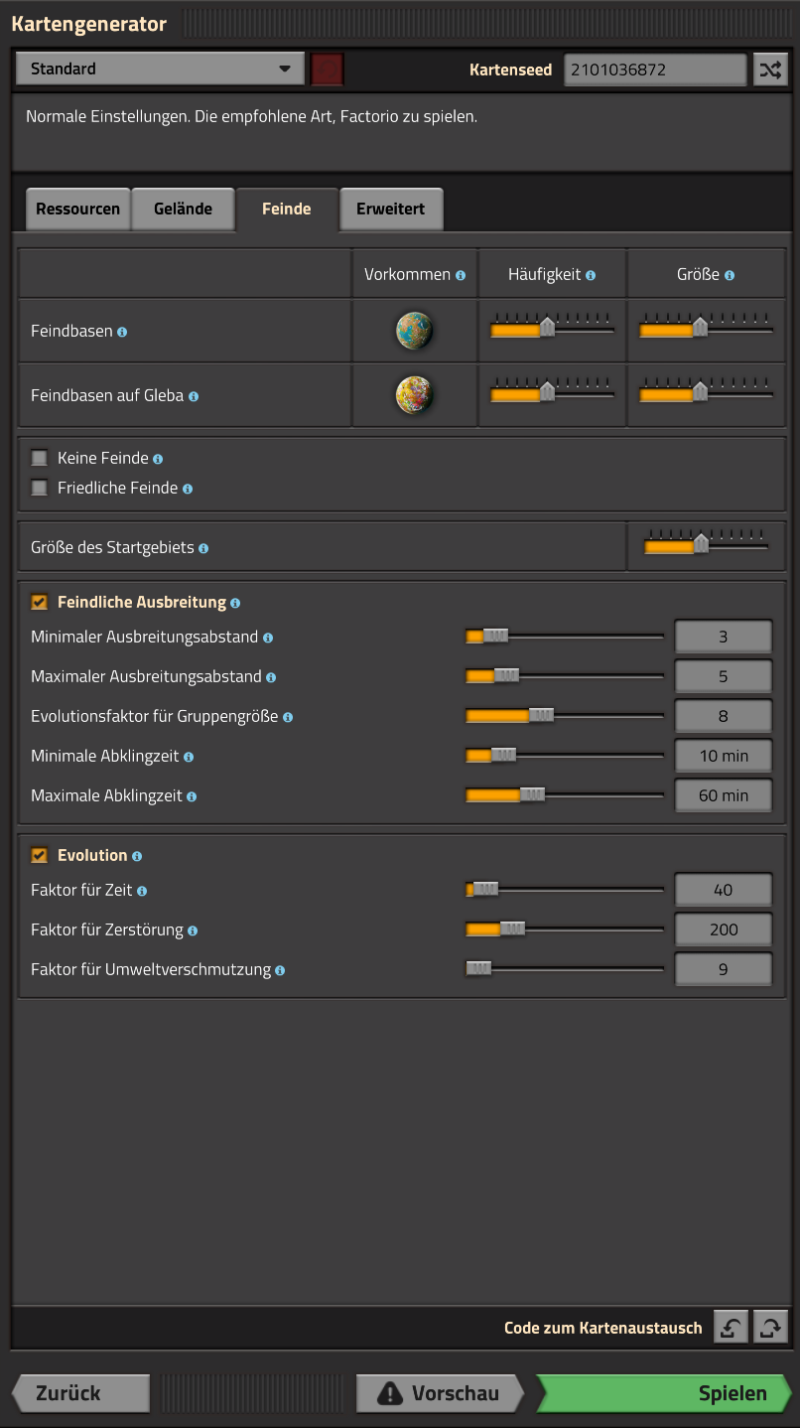Viewport: 800px width, 1428px height.
Task: Click info icon beside Keine Feinde
Action: point(158,459)
